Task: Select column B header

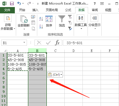Action: tap(37, 51)
